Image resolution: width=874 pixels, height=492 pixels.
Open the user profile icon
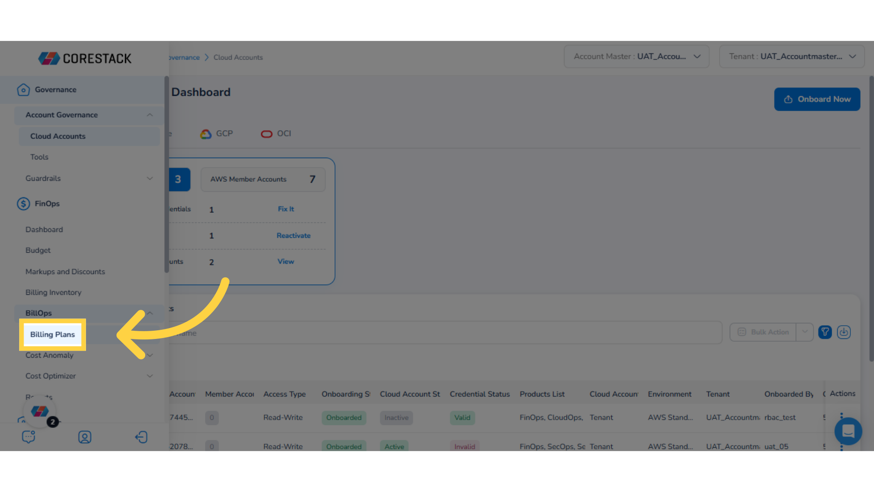(85, 437)
